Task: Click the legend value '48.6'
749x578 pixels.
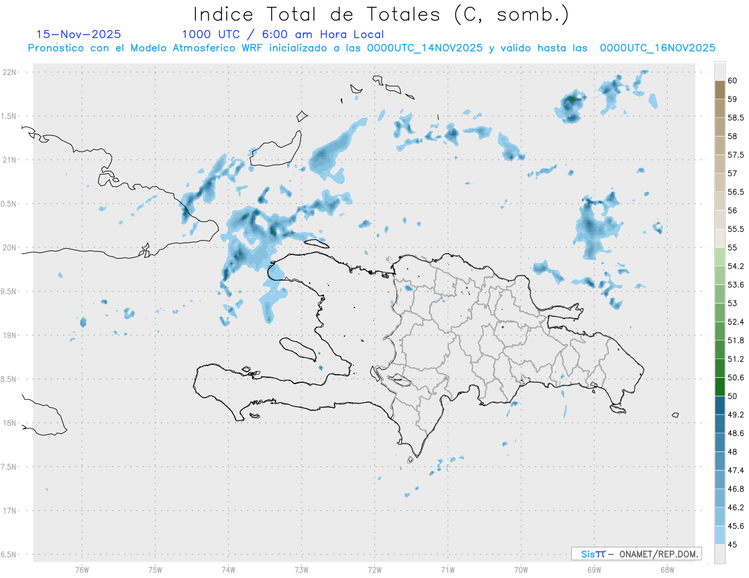Action: tap(737, 433)
